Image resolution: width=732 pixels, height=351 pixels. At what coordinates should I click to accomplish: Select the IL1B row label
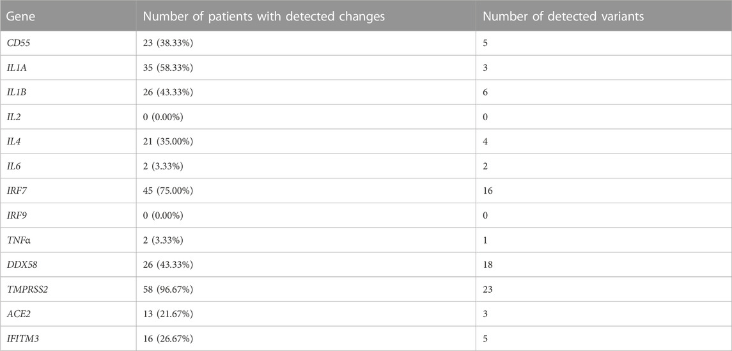coord(16,93)
